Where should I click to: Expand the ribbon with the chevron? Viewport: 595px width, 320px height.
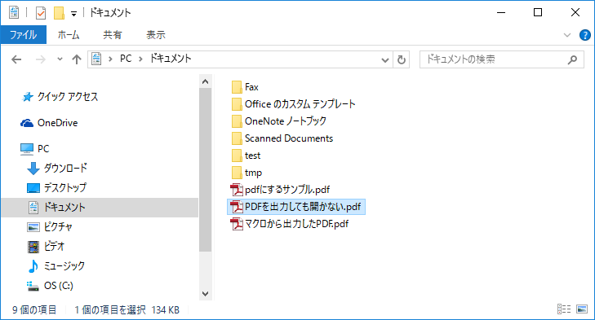click(567, 35)
